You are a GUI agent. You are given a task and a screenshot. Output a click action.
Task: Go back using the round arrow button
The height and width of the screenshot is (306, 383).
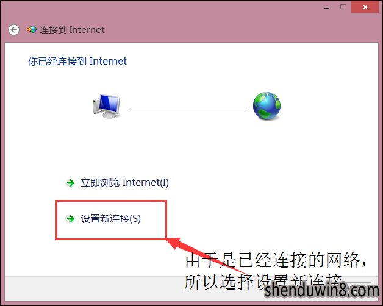(x=13, y=30)
